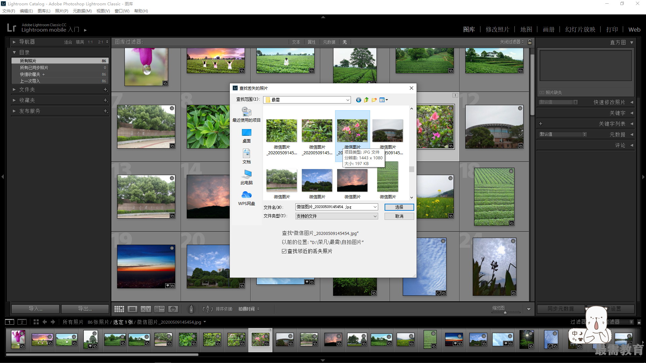Switch to grid view in toolbar

(119, 309)
